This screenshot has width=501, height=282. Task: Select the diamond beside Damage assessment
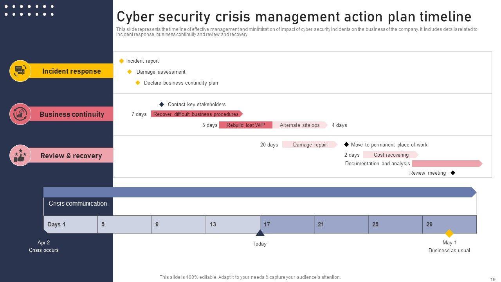coord(130,72)
